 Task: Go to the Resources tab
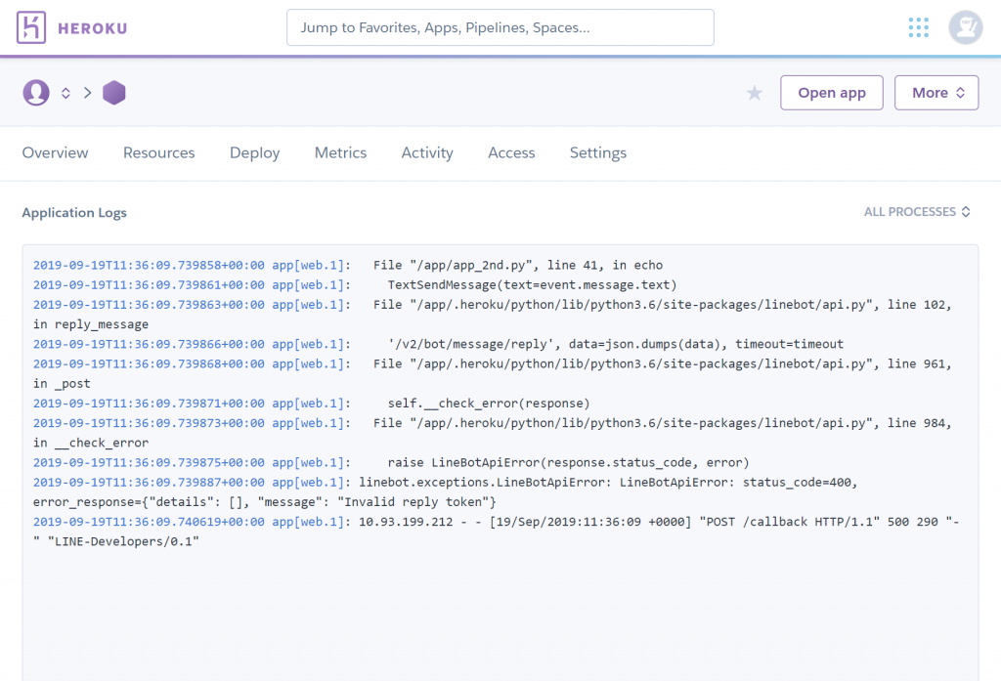click(x=158, y=152)
